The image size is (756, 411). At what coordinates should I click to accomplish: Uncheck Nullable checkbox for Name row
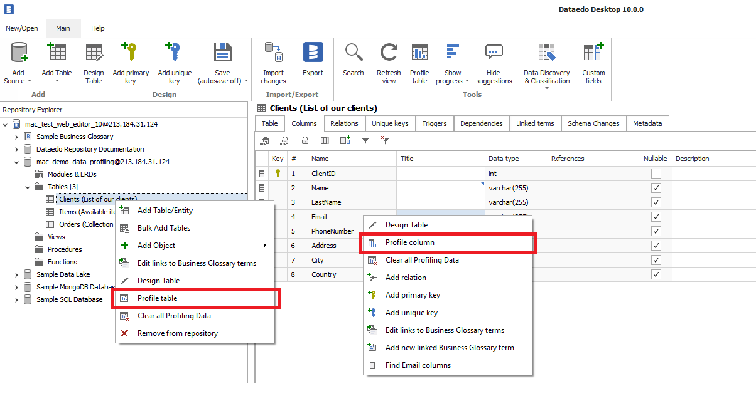(x=656, y=188)
